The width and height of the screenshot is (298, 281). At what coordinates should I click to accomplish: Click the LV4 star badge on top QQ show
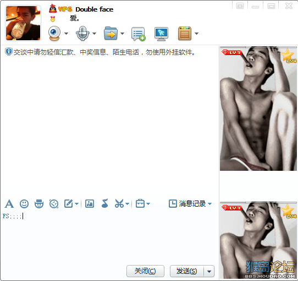pyautogui.click(x=289, y=56)
